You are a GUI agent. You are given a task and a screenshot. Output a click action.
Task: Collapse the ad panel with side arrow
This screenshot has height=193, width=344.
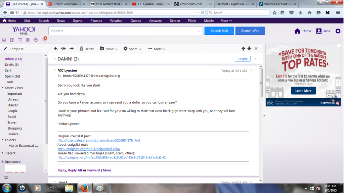[x=264, y=116]
